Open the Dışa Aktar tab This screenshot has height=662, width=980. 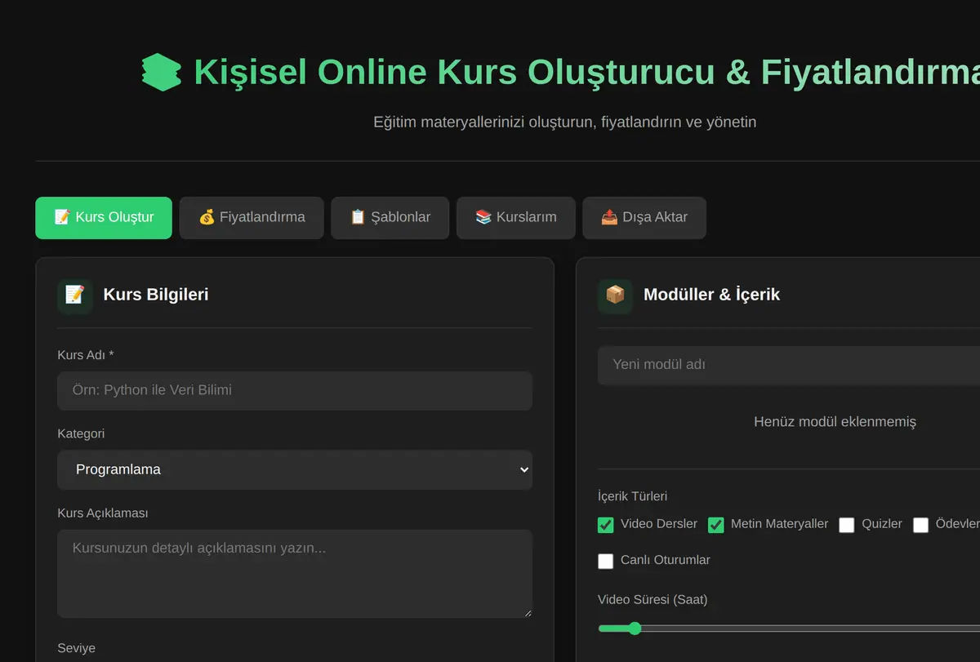click(644, 218)
